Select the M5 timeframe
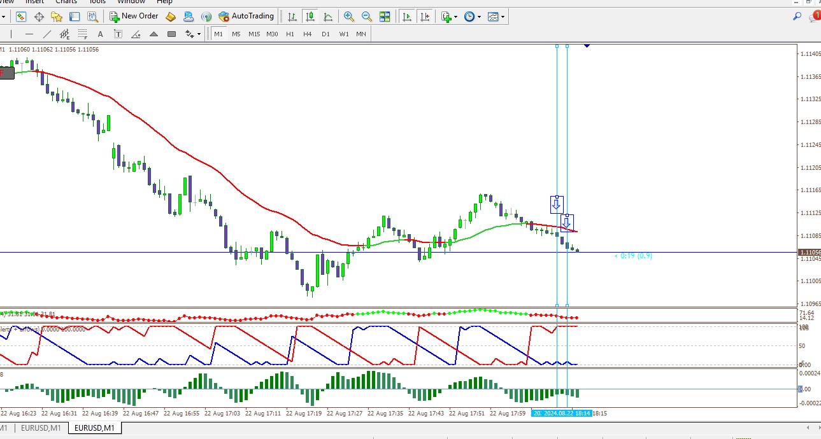The width and height of the screenshot is (821, 439). click(x=236, y=34)
